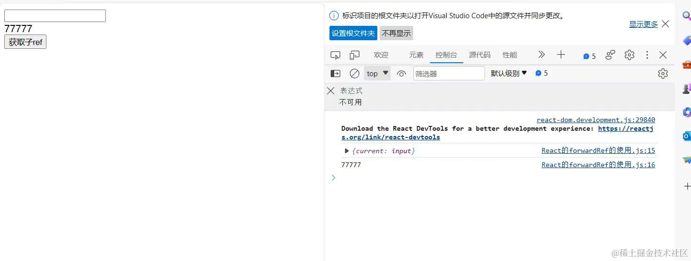Open the sidebar Outlook icon
The image size is (691, 261).
(687, 136)
